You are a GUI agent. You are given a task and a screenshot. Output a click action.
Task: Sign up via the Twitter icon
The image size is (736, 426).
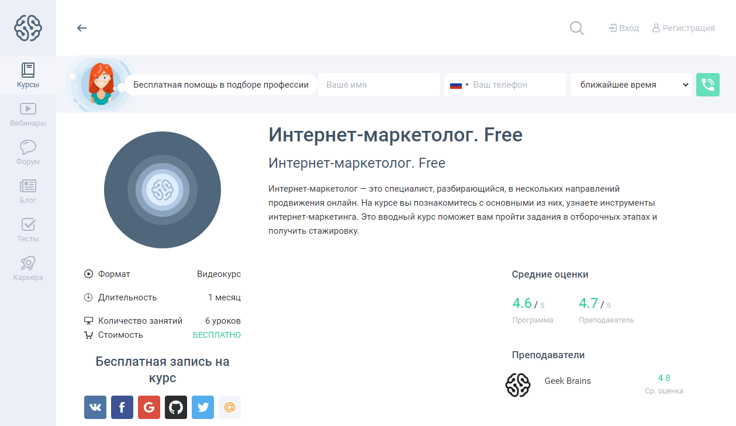[203, 407]
